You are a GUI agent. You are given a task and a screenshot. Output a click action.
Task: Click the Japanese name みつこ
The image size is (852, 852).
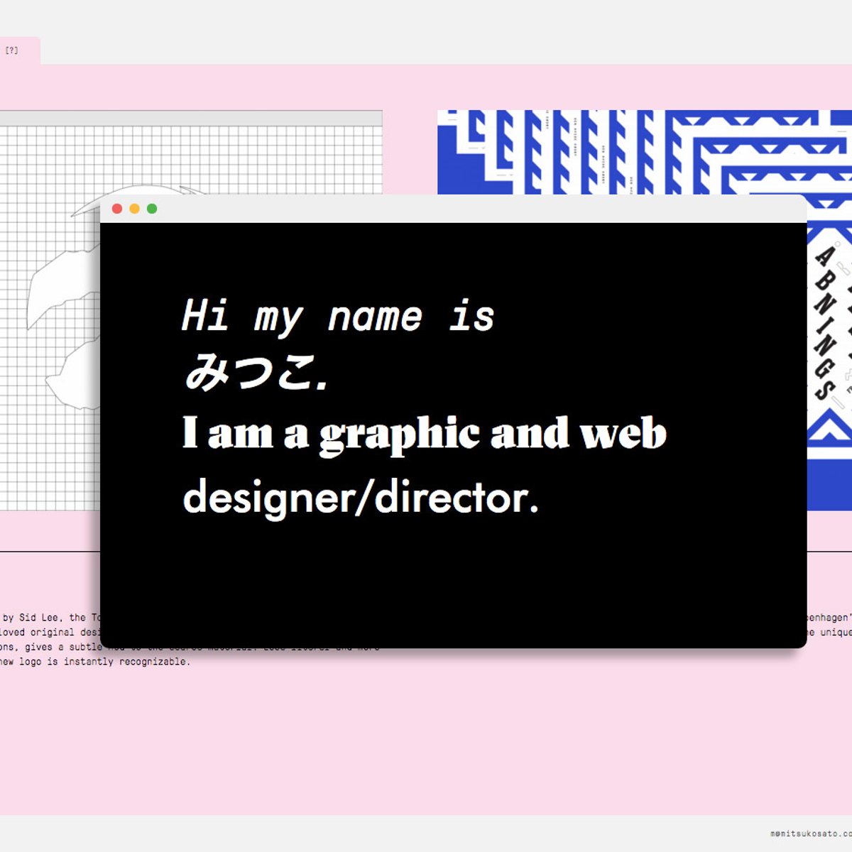click(x=256, y=372)
